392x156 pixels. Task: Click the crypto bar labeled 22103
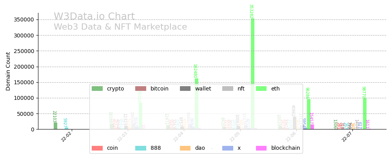coord(55,126)
